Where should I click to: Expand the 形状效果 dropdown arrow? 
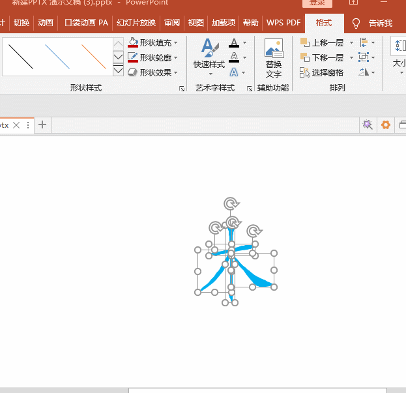tap(176, 72)
